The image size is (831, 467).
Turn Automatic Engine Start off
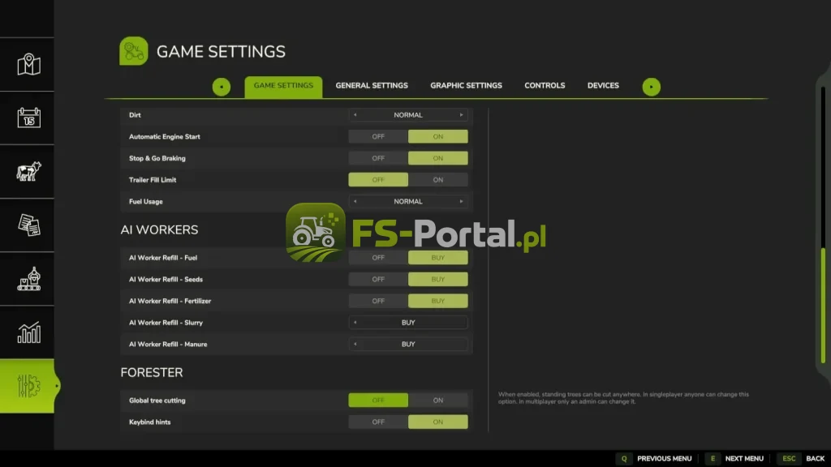tap(378, 136)
